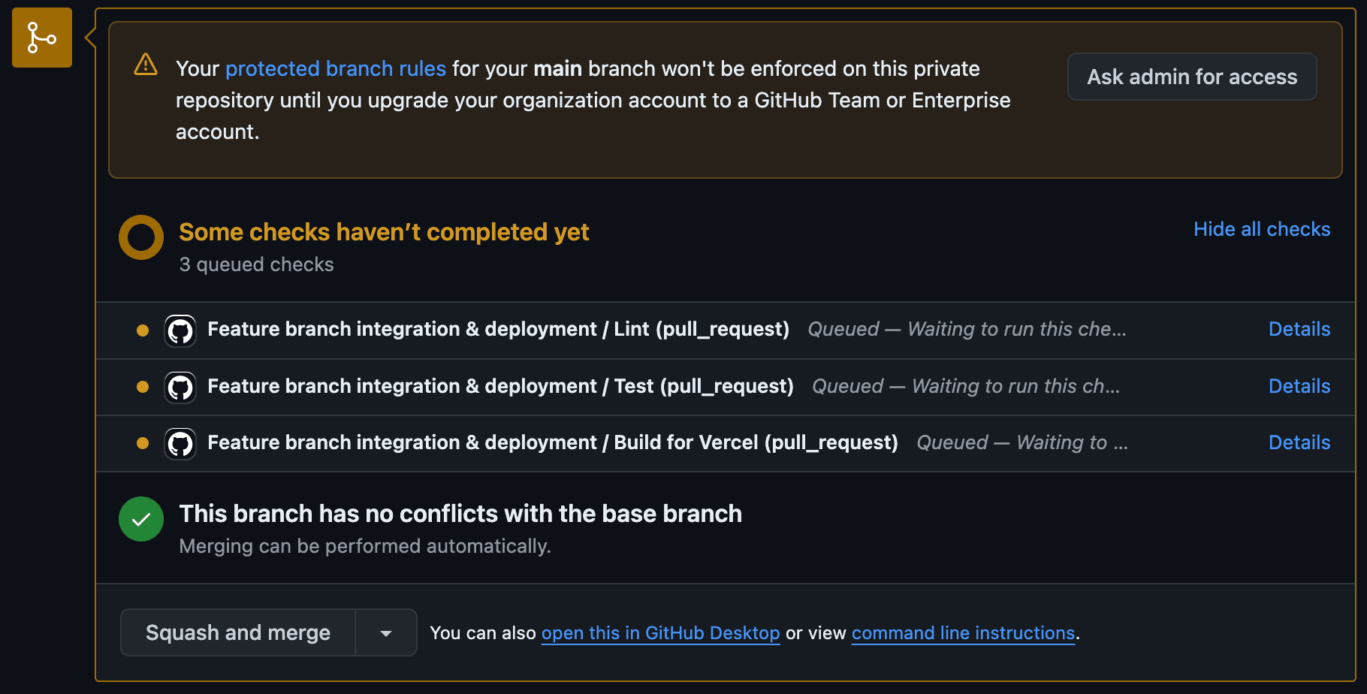Click the warning triangle icon in banner
The image size is (1367, 694).
point(146,65)
